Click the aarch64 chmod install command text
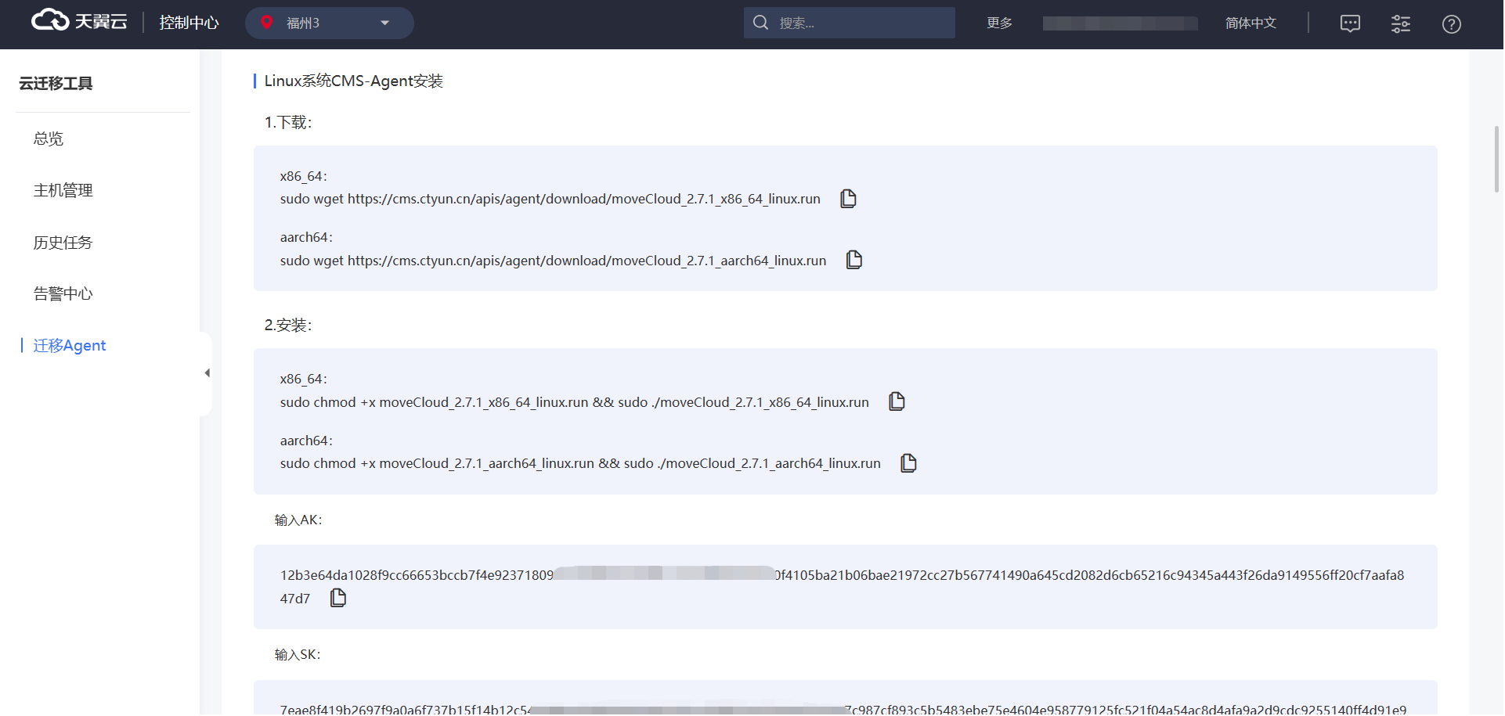Image resolution: width=1505 pixels, height=716 pixels. pos(580,463)
